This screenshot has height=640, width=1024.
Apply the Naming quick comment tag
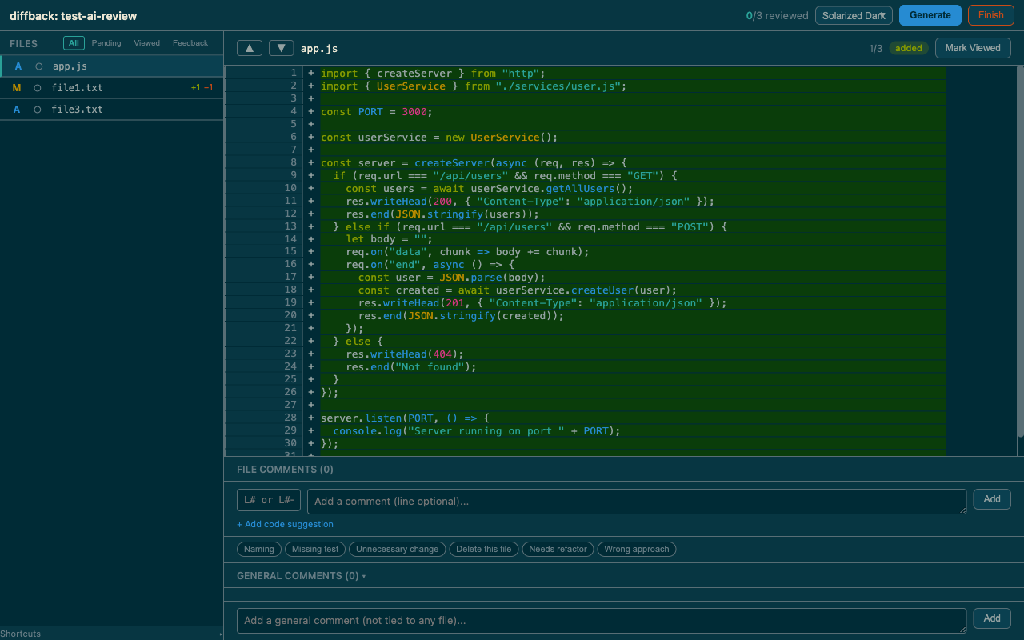point(258,549)
